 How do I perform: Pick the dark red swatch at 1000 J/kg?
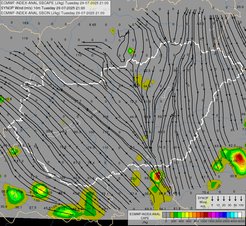click(206, 215)
